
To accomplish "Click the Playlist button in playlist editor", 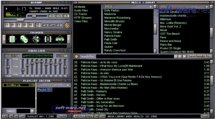I will (x=62, y=116).
